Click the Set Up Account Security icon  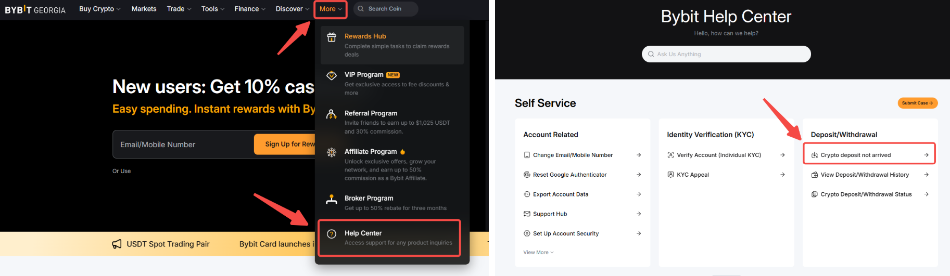pos(527,233)
